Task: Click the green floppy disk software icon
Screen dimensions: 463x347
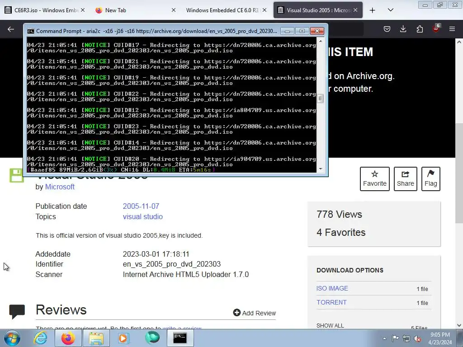Action: 17,176
